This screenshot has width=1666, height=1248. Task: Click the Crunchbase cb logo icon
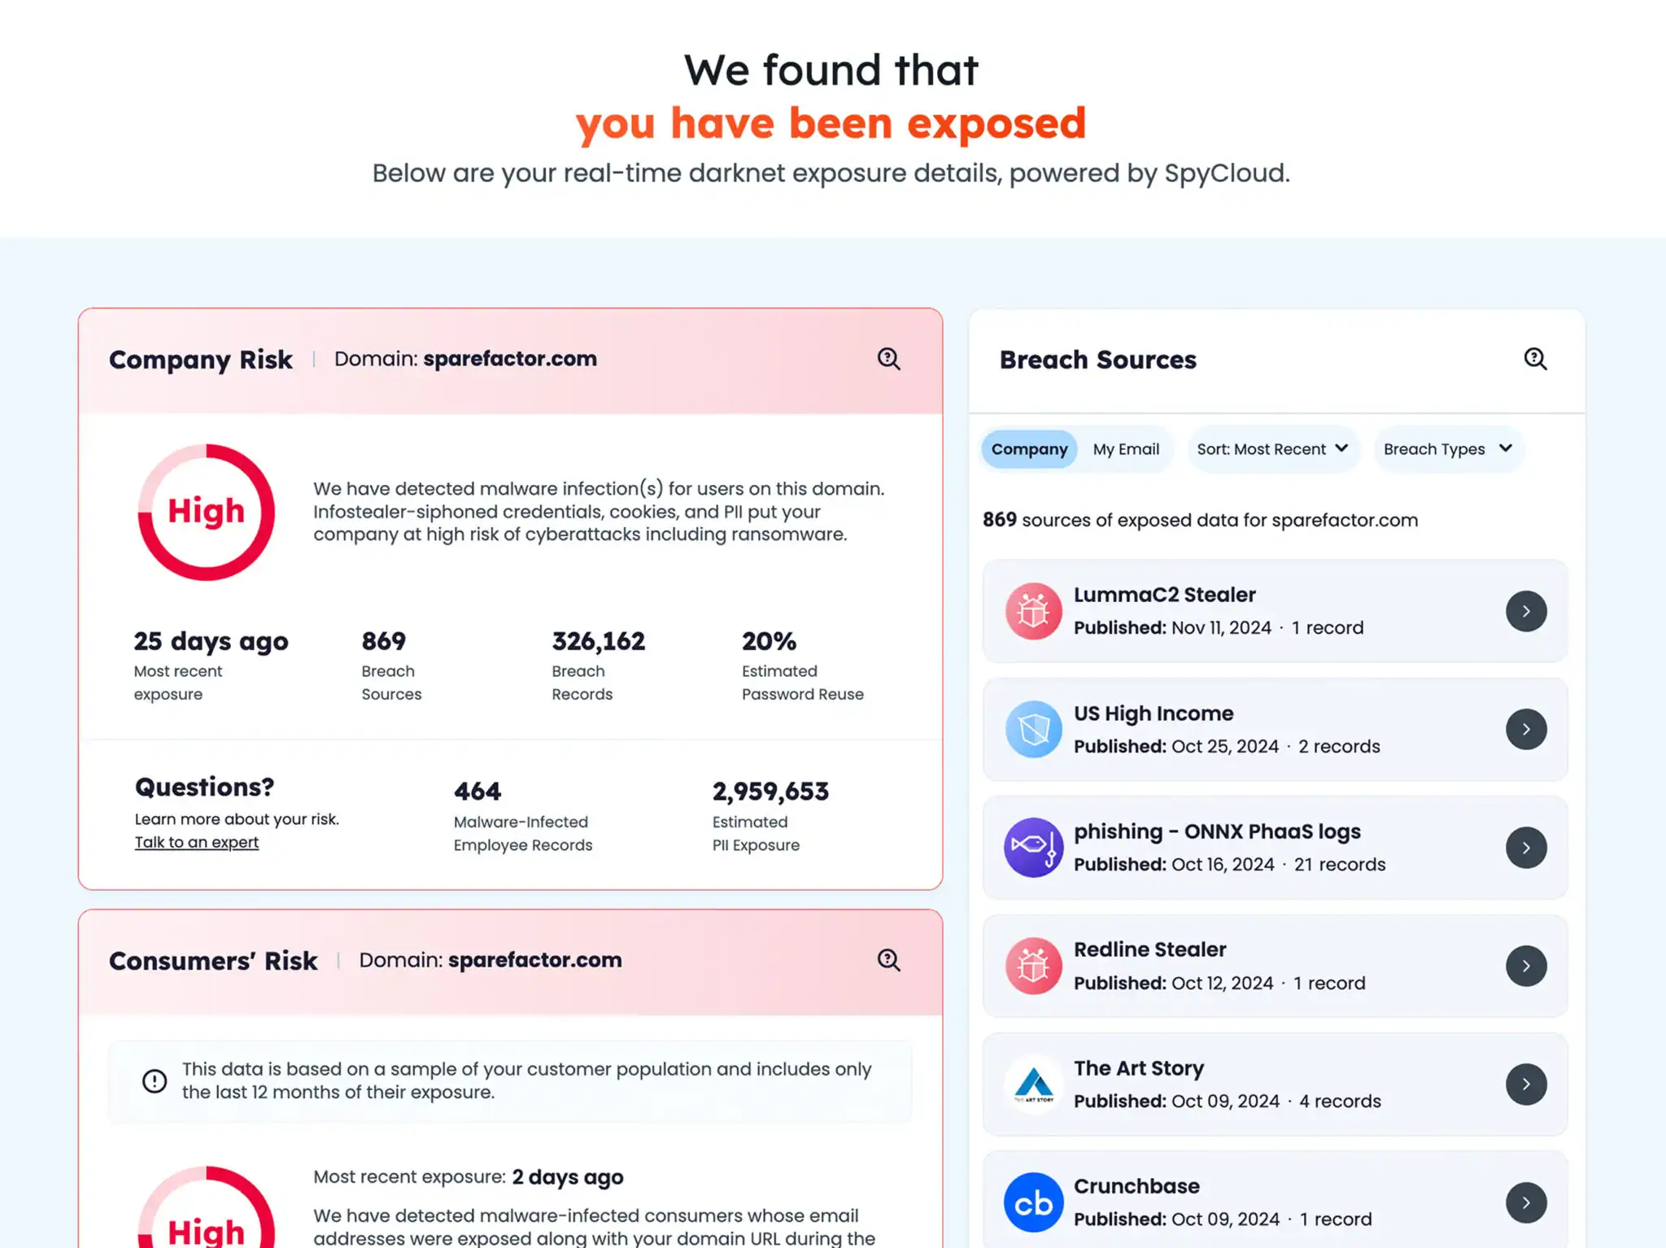(1033, 1202)
